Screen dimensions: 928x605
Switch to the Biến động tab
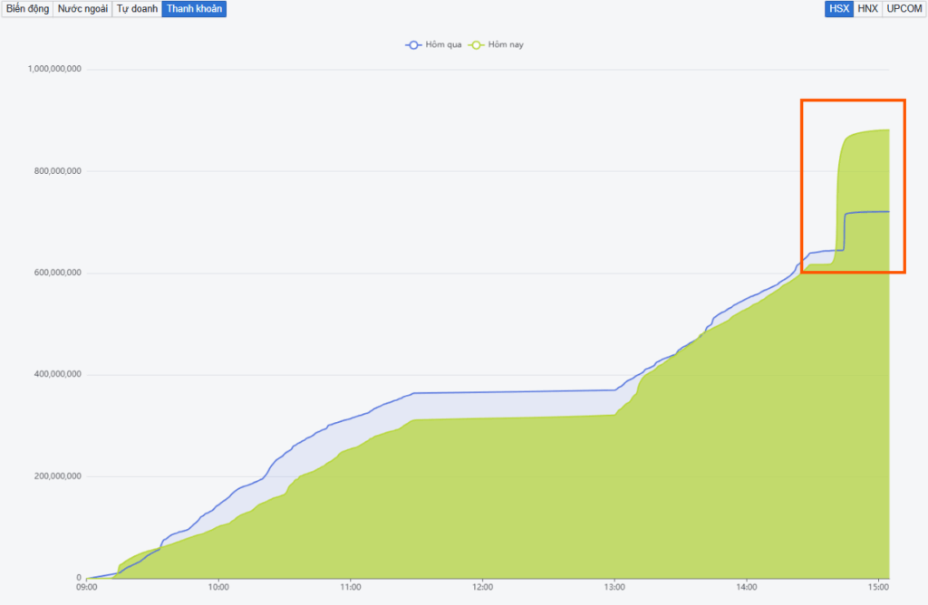click(x=27, y=9)
